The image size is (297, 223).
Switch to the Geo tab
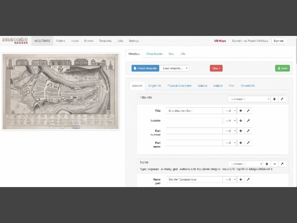(x=171, y=54)
